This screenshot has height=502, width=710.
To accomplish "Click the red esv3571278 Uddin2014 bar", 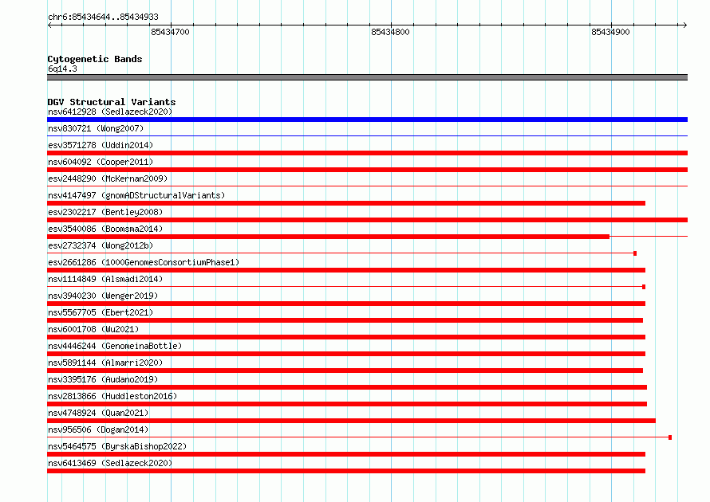I will point(367,153).
